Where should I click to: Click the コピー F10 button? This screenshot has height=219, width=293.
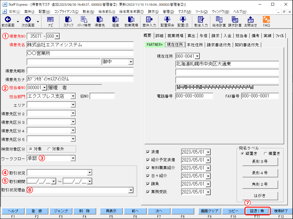(x=233, y=211)
